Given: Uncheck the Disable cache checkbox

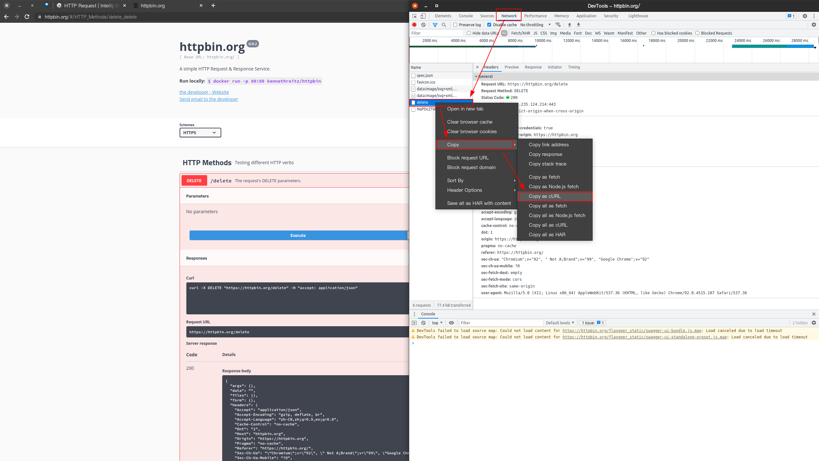Looking at the screenshot, I should [x=489, y=25].
